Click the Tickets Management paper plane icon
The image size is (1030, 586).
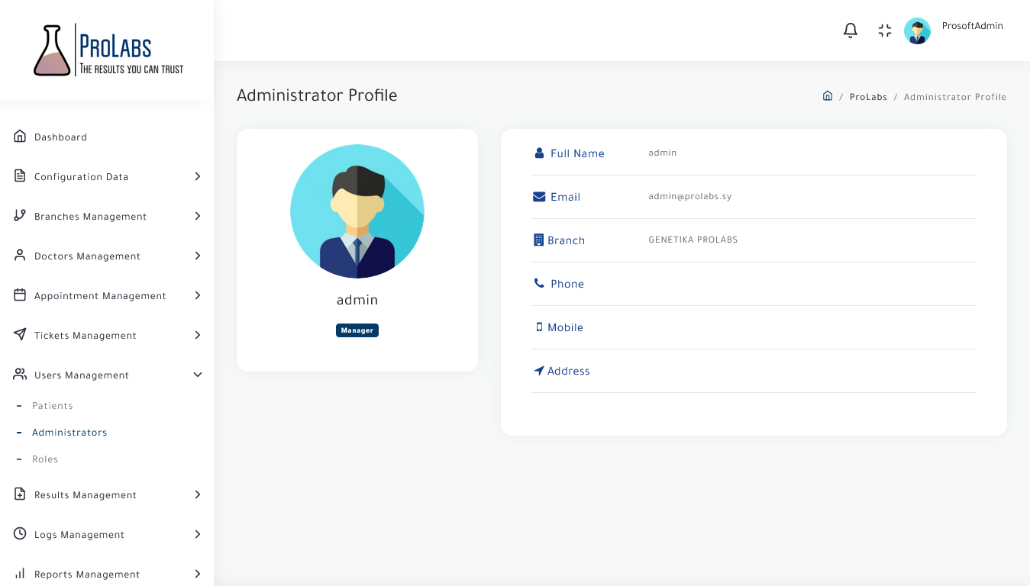(x=20, y=335)
